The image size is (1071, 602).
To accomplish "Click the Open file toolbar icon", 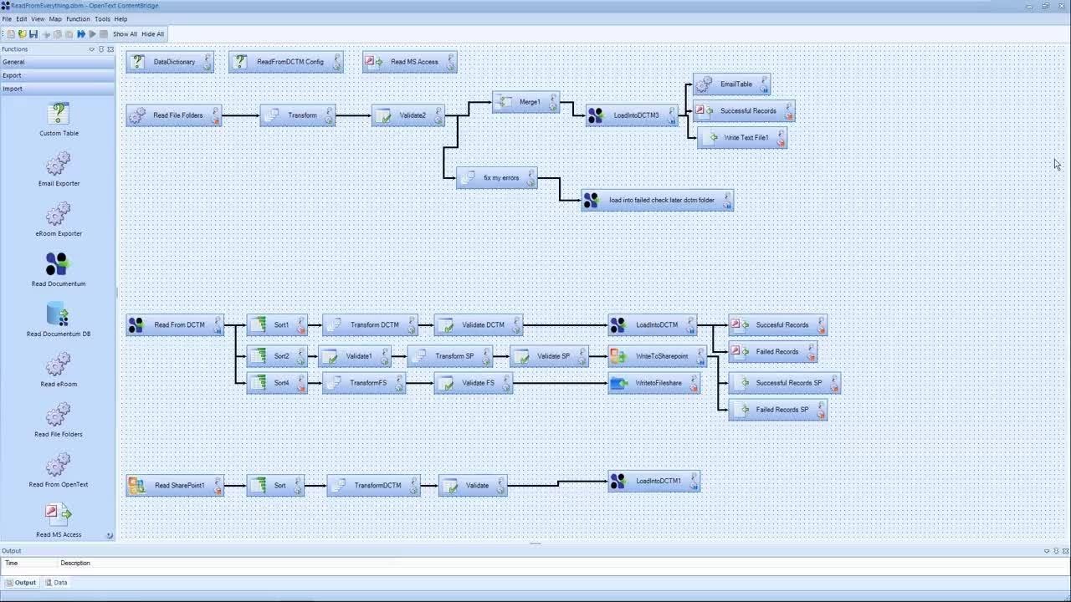I will coord(23,34).
